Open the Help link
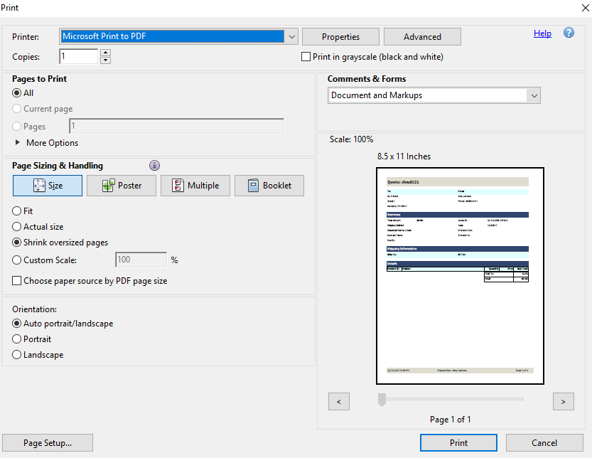This screenshot has width=592, height=458. (542, 33)
